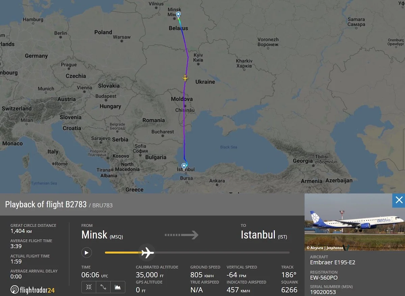Click the center-map collapse arrows icon

pyautogui.click(x=89, y=287)
